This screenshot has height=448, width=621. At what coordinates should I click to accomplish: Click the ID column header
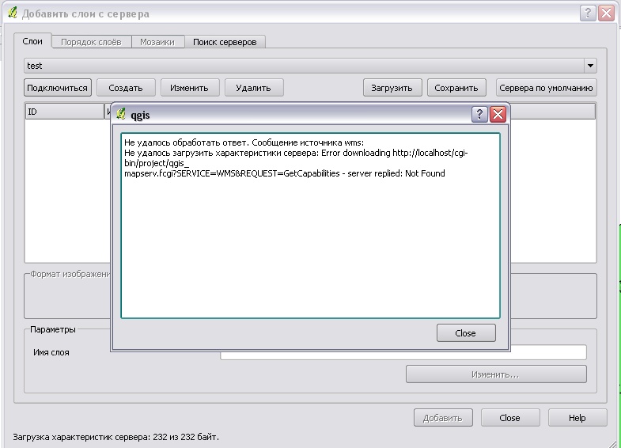pyautogui.click(x=65, y=112)
